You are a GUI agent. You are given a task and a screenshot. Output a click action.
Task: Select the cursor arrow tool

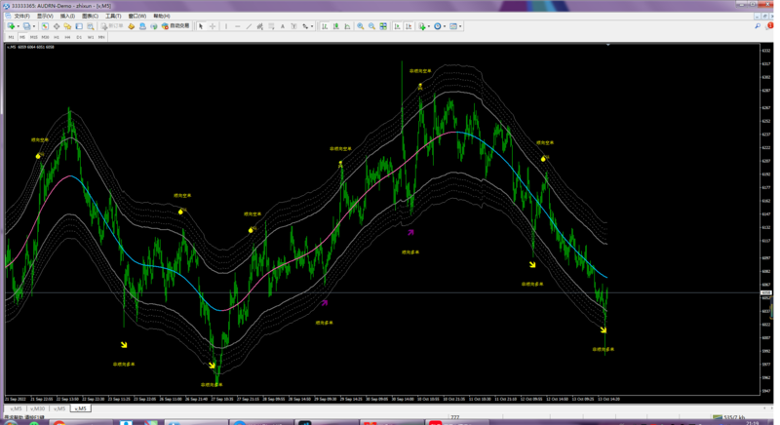(201, 26)
